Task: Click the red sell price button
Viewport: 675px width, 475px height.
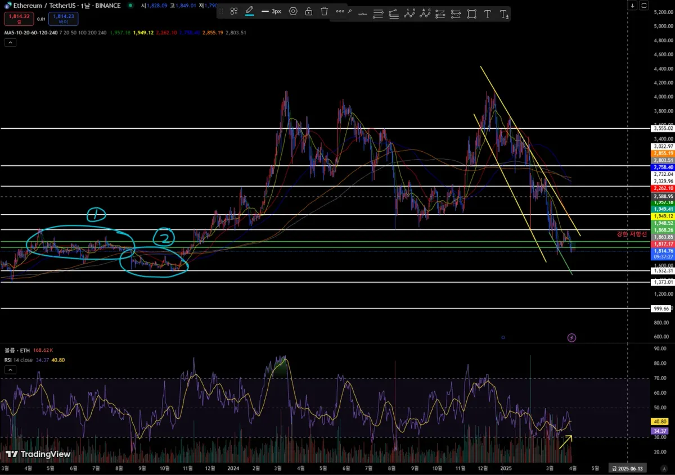Action: (18, 19)
